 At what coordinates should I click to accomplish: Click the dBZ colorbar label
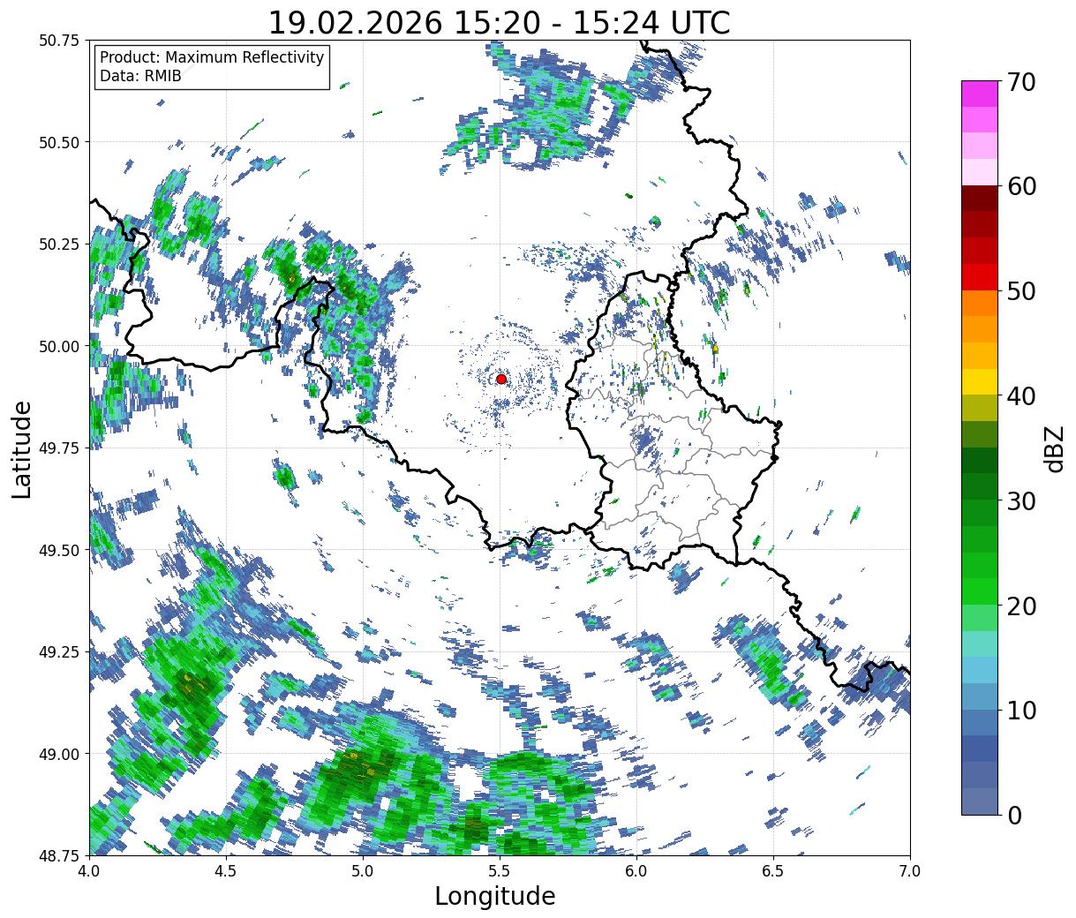point(1055,448)
